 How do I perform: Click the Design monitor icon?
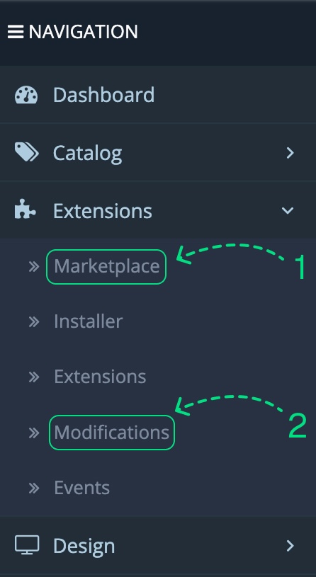pyautogui.click(x=27, y=545)
